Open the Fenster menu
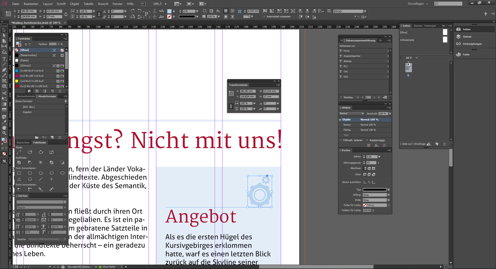The image size is (496, 269). (118, 4)
